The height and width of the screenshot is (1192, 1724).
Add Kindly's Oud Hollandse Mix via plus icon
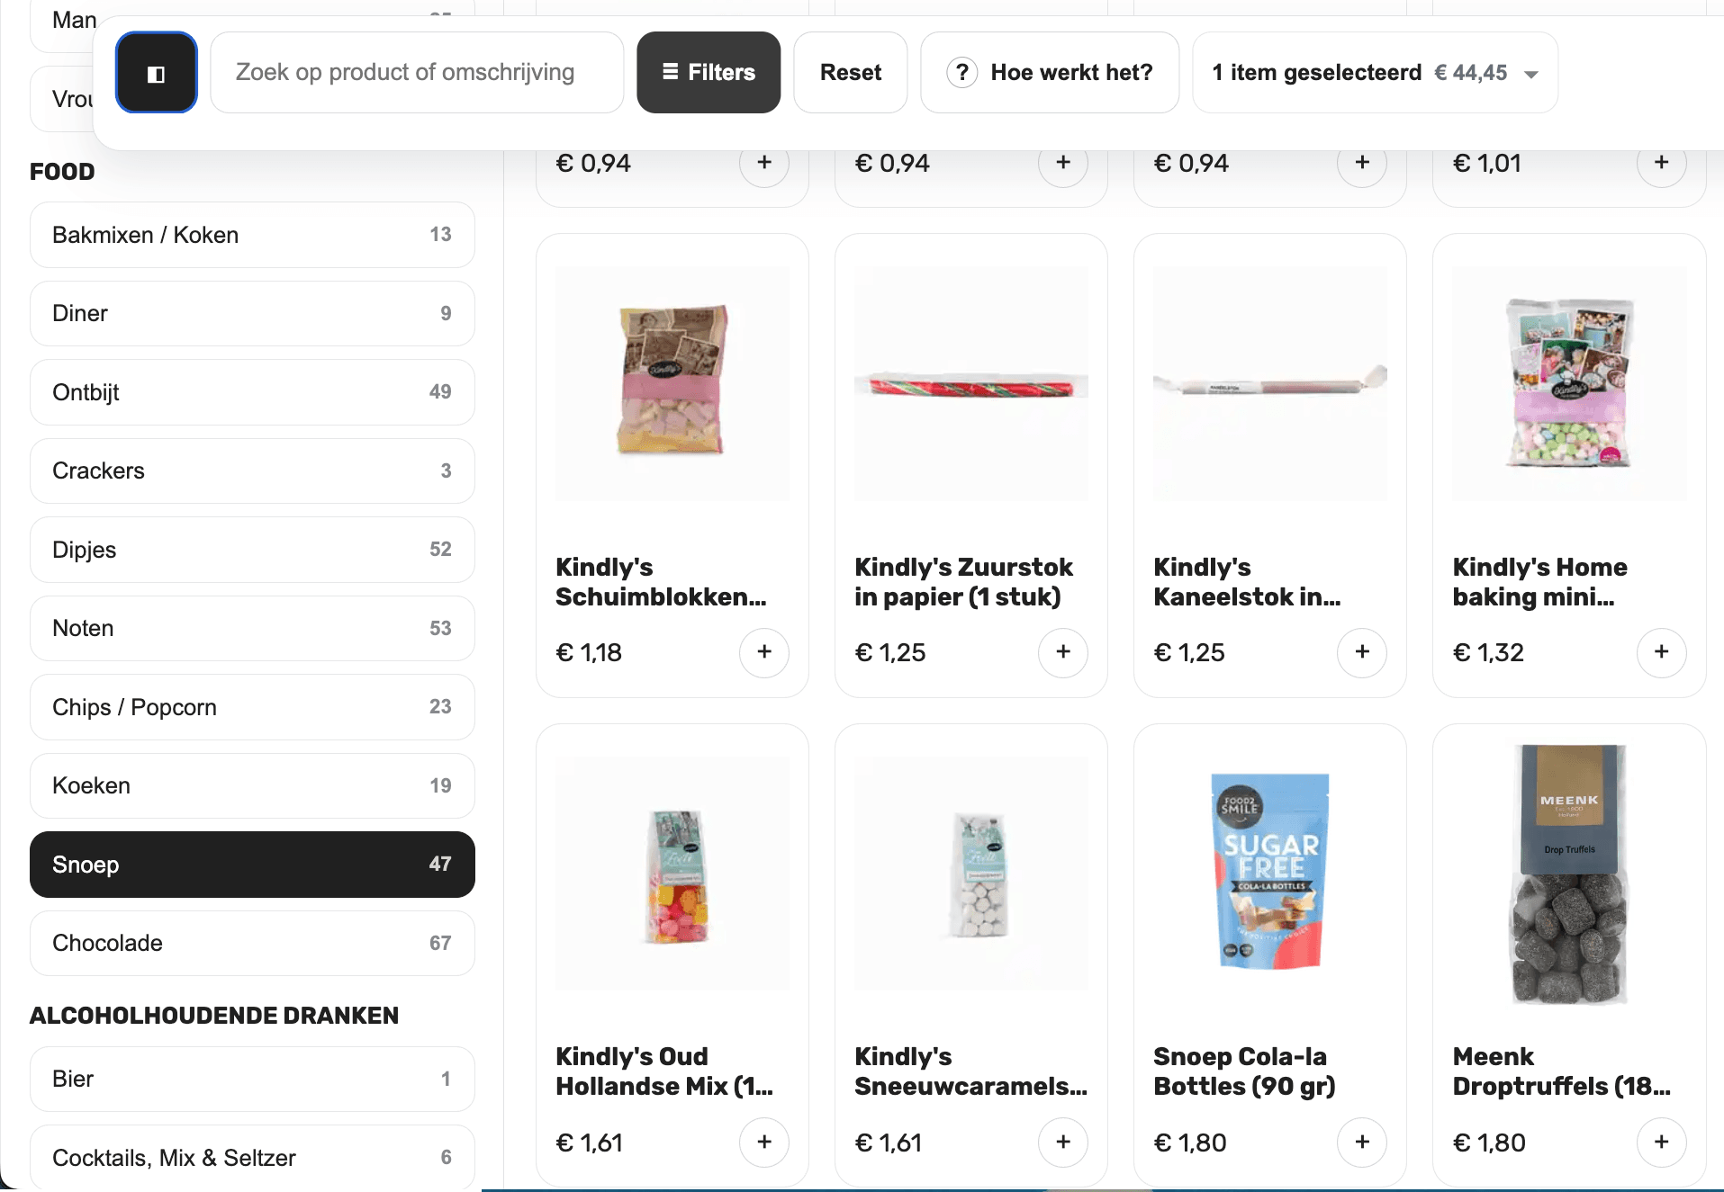(764, 1143)
